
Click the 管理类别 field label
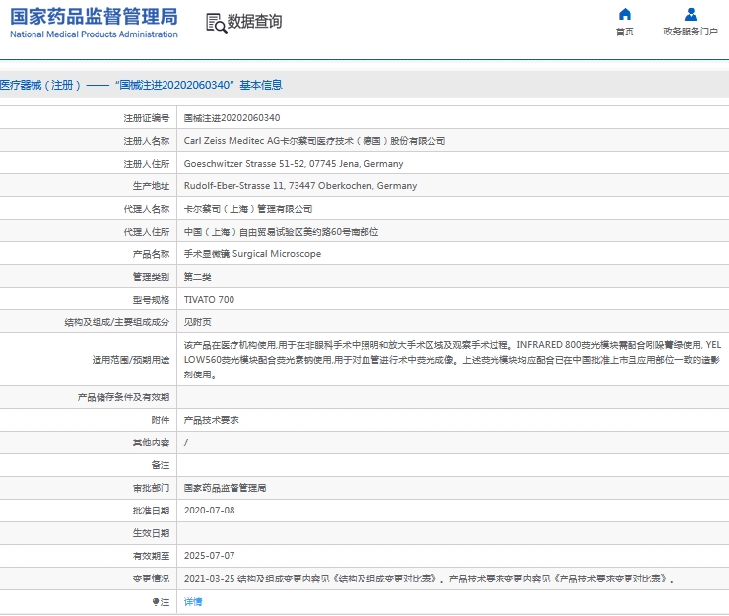(151, 277)
